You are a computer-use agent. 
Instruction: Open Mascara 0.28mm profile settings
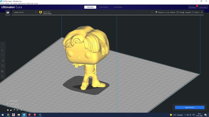[167, 12]
